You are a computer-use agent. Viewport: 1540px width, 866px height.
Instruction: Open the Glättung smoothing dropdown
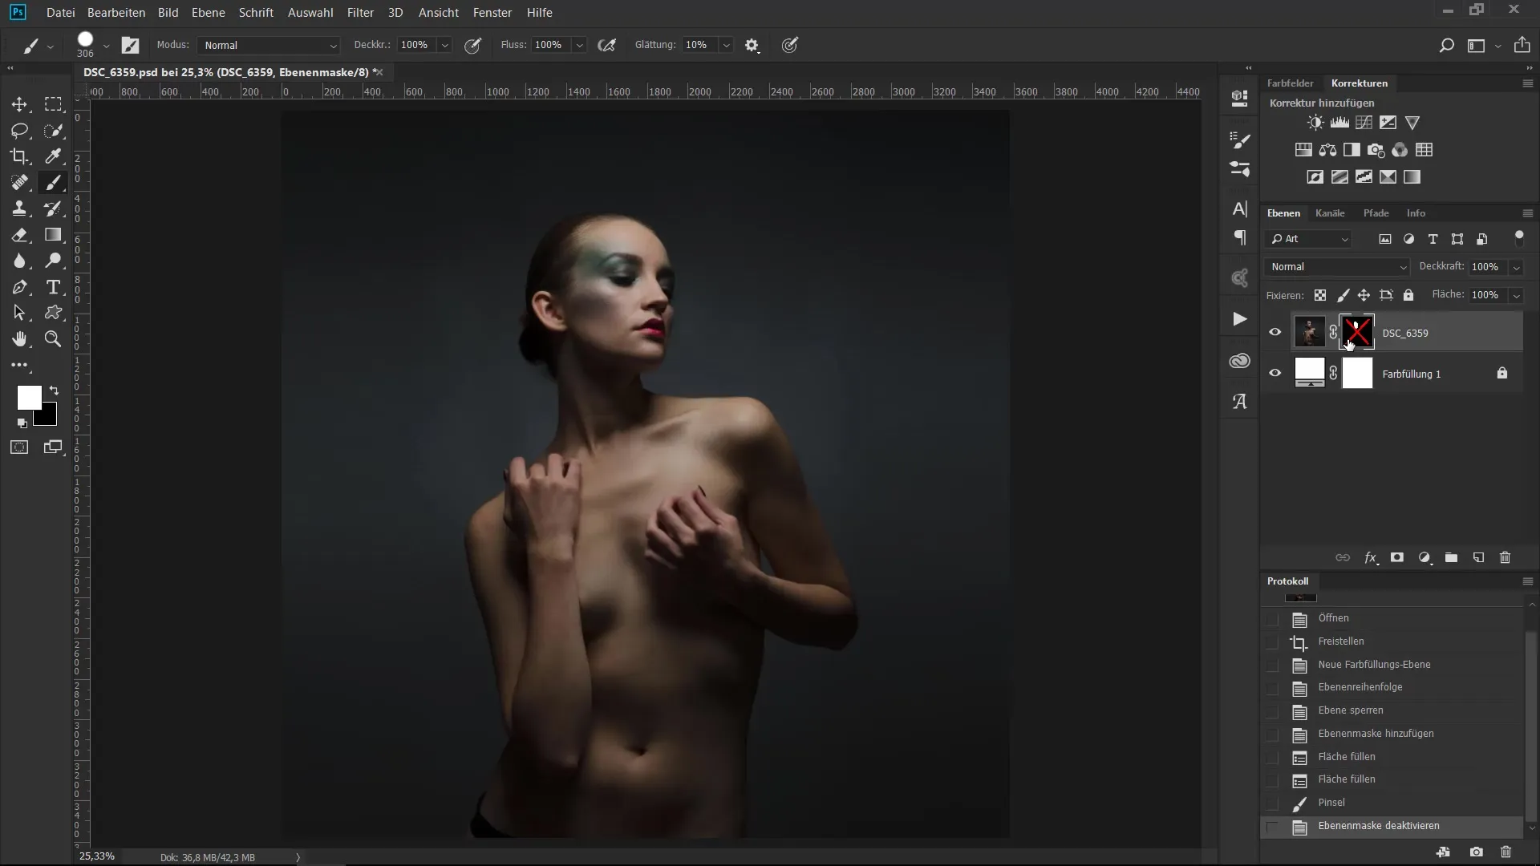(x=726, y=46)
